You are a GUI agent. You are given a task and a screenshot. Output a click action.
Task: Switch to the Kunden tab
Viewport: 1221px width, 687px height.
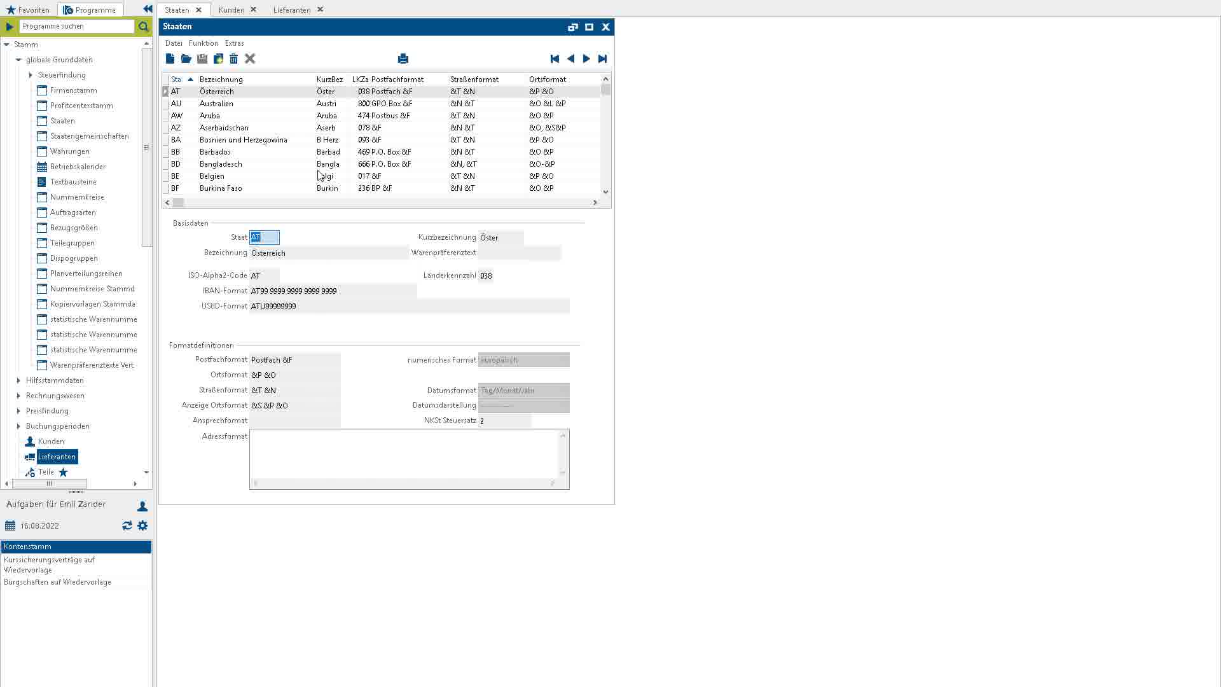coord(231,10)
